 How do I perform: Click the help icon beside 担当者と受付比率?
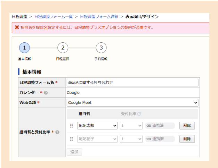pyautogui.click(x=57, y=132)
